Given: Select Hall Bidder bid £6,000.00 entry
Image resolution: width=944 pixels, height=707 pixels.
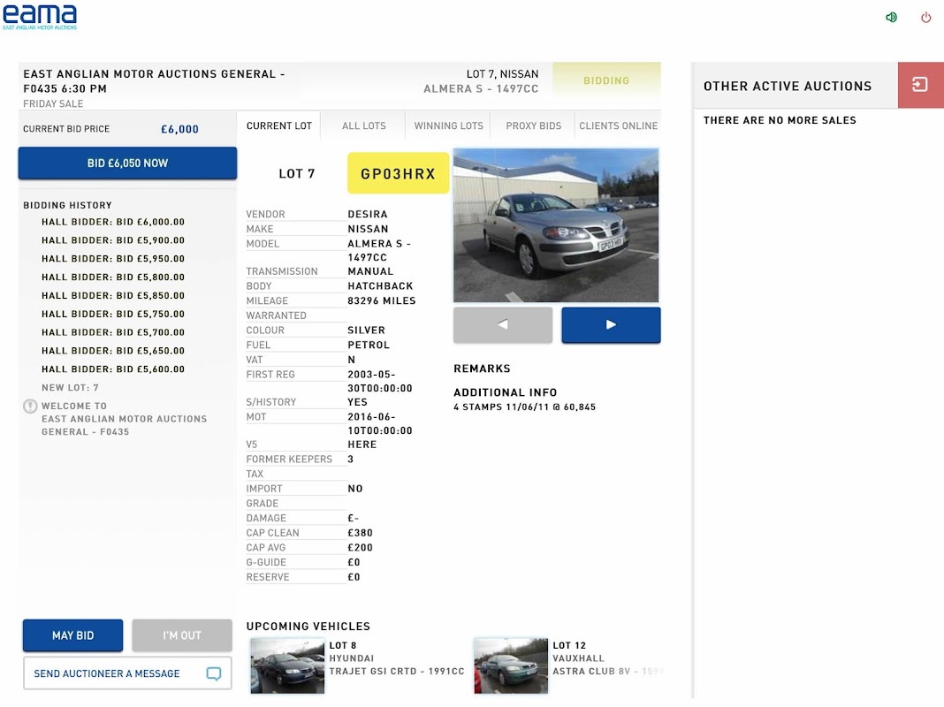Looking at the screenshot, I should coord(113,222).
